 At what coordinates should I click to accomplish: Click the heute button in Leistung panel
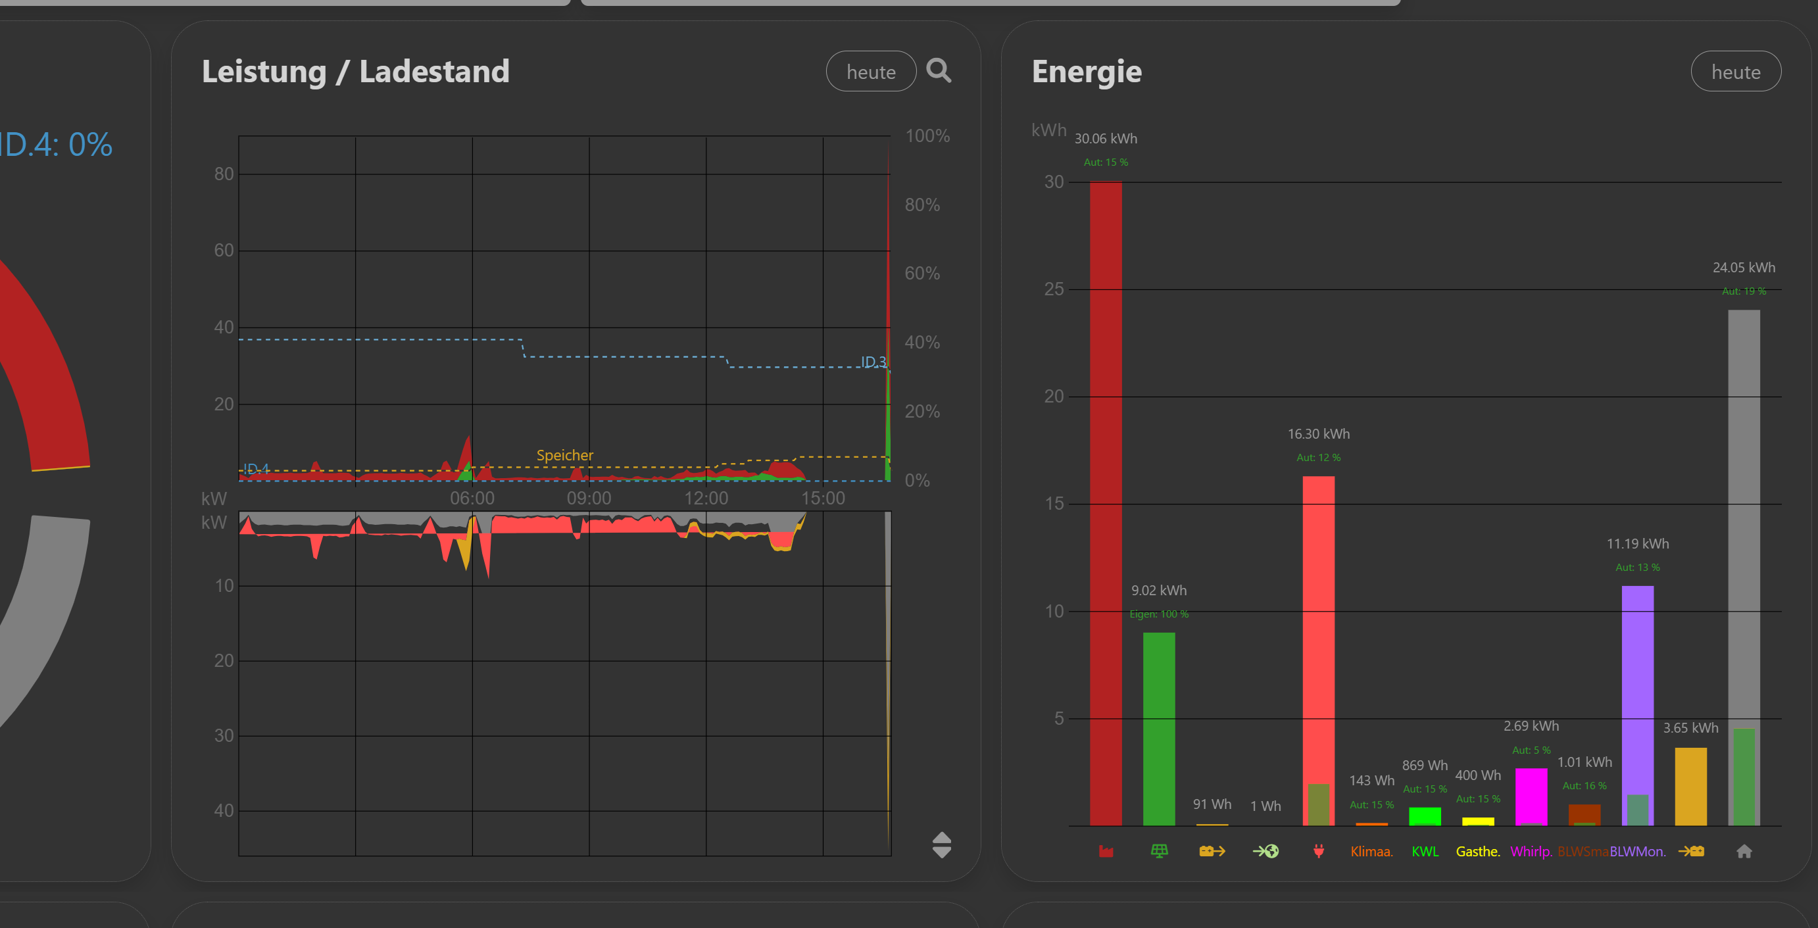point(871,71)
